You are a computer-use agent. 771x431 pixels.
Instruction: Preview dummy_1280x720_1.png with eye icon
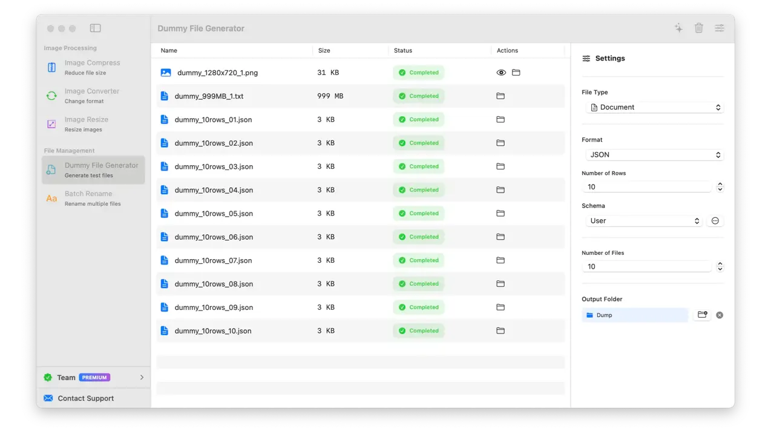point(501,73)
